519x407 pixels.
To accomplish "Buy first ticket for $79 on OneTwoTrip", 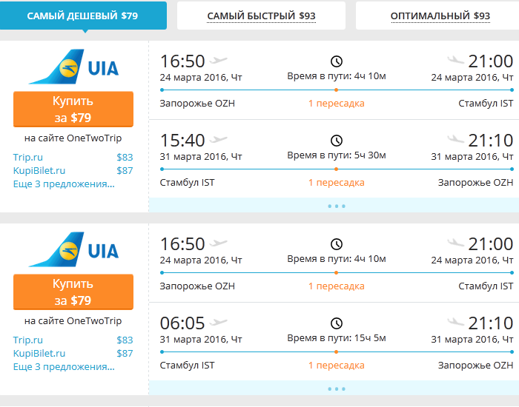I will coord(73,110).
